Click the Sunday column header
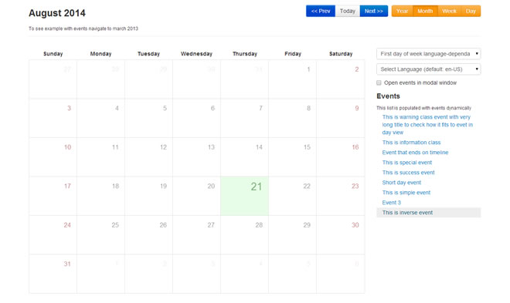 tap(53, 54)
